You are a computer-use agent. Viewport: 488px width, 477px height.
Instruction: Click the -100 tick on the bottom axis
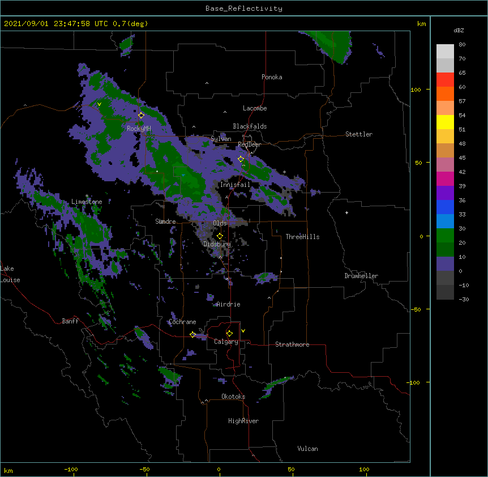point(71,469)
